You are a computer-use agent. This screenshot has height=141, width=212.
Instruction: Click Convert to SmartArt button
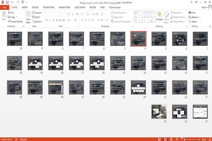point(121,22)
